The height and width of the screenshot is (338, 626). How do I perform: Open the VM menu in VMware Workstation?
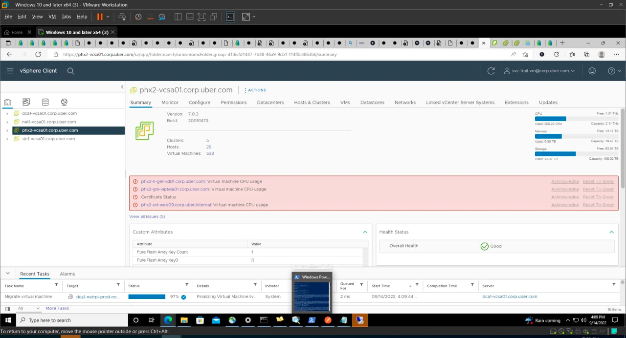click(x=51, y=16)
